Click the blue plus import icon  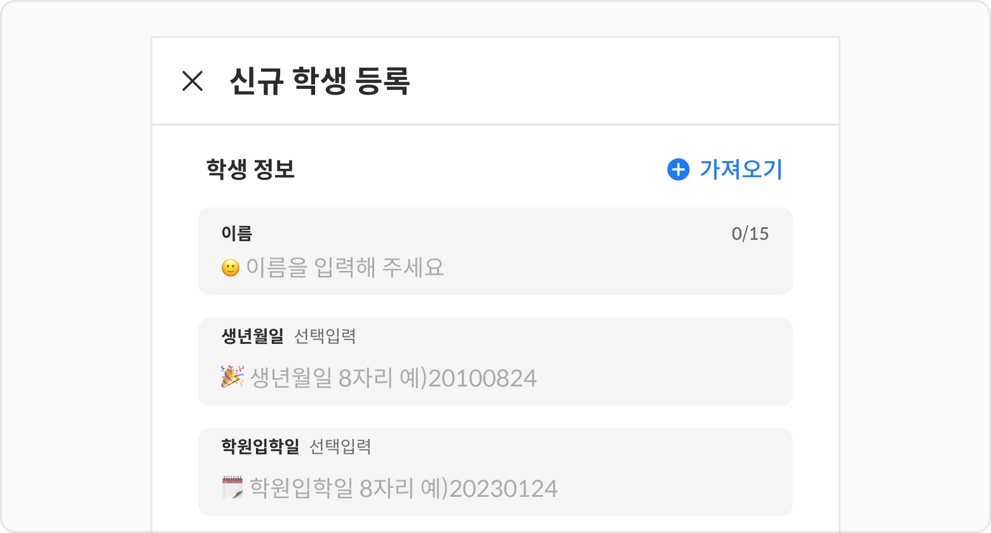coord(678,169)
